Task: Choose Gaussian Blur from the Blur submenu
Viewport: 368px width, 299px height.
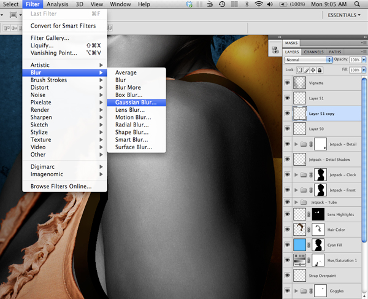Action: pyautogui.click(x=136, y=103)
